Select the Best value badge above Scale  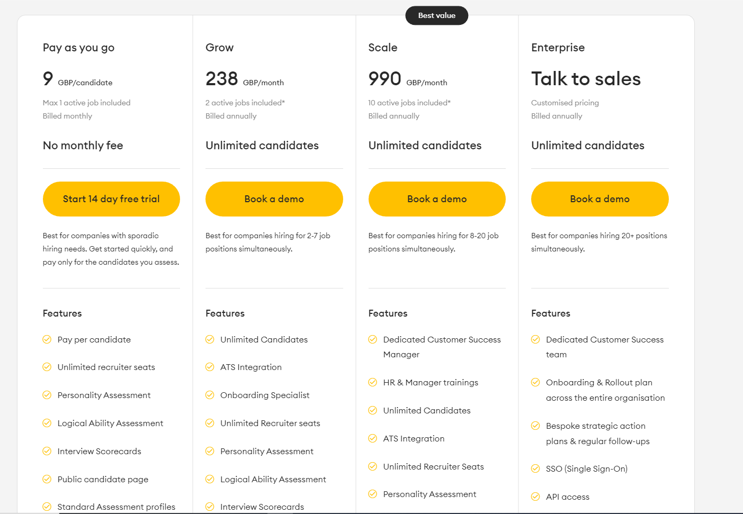click(436, 15)
